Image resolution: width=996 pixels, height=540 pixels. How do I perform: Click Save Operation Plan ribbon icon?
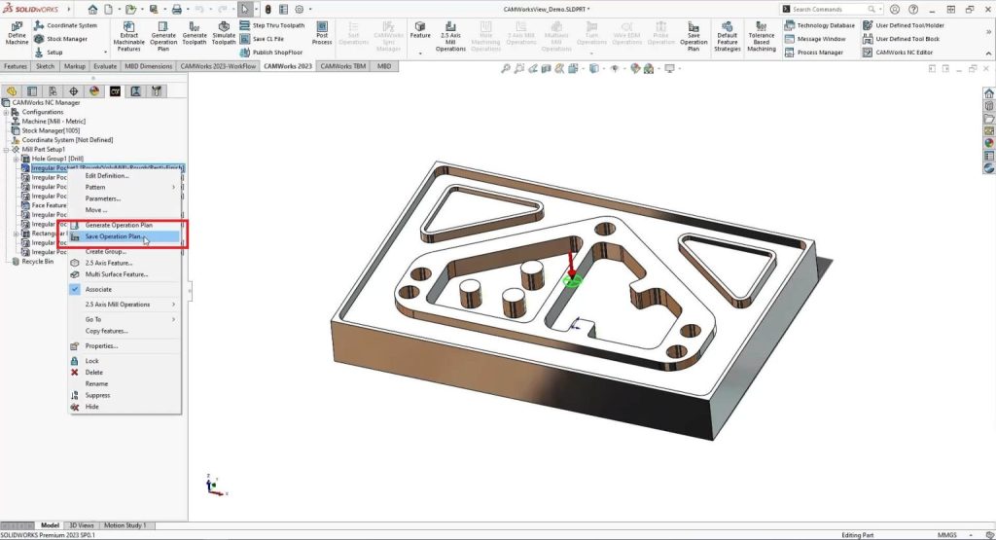click(694, 36)
